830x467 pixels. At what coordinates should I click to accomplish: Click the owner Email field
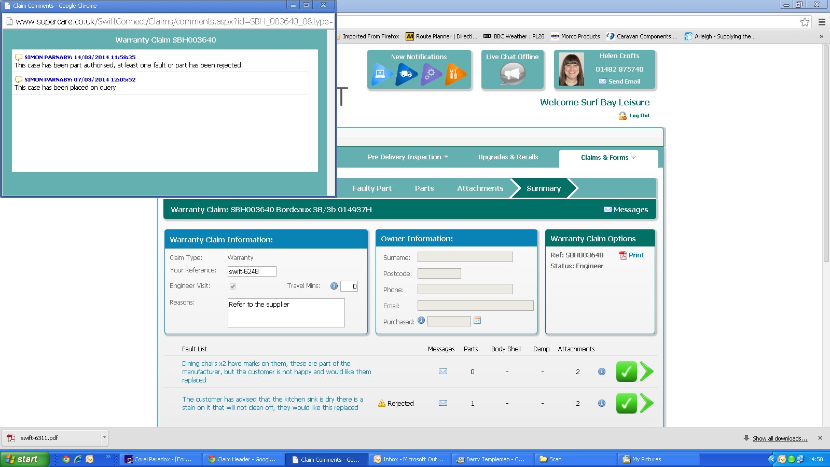476,306
